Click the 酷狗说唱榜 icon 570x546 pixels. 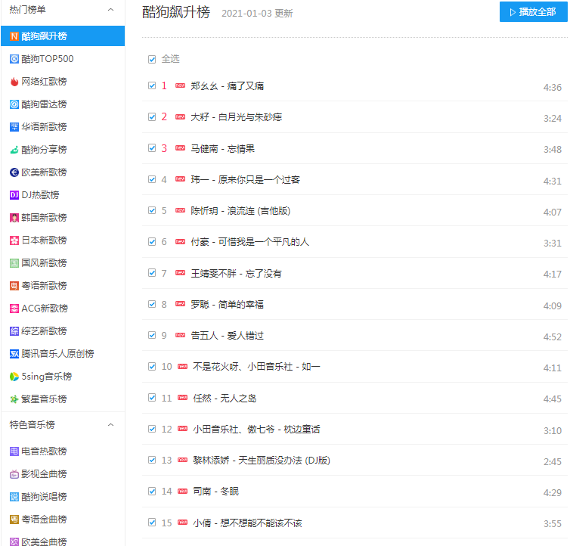[14, 497]
